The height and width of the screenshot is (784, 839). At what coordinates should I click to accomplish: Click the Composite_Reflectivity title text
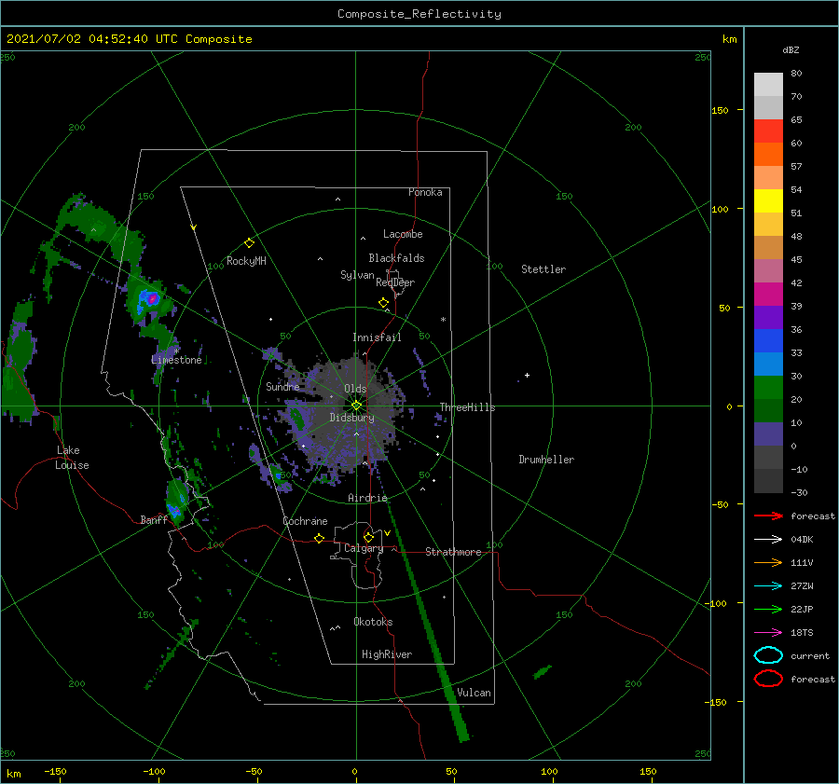pyautogui.click(x=419, y=14)
